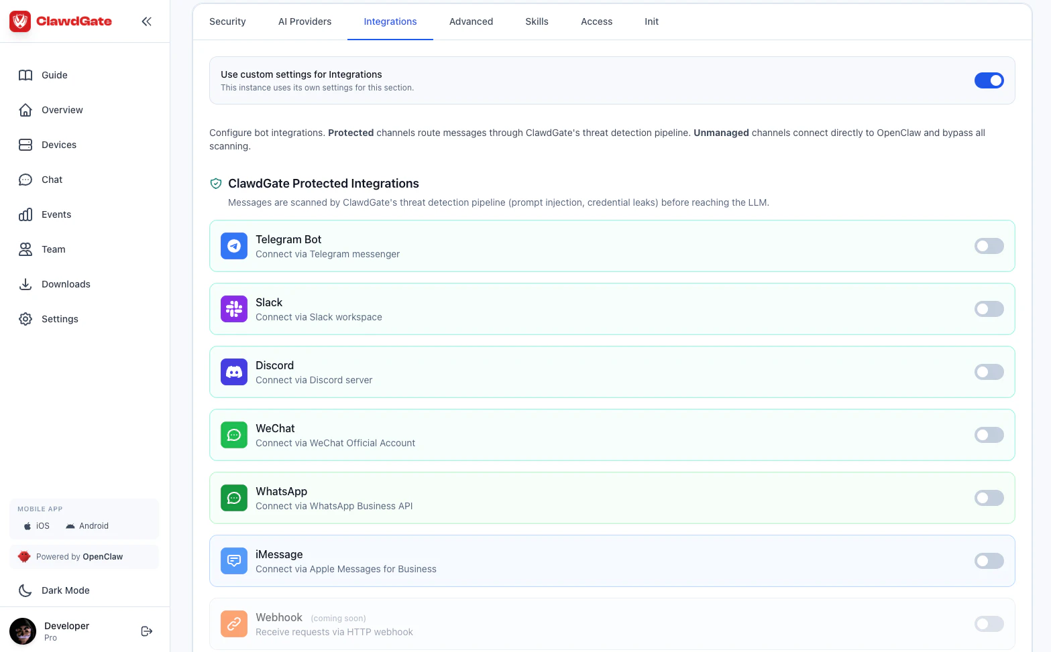Click the Dark Mode moon icon
Screen dimensions: 1051x652
point(25,590)
